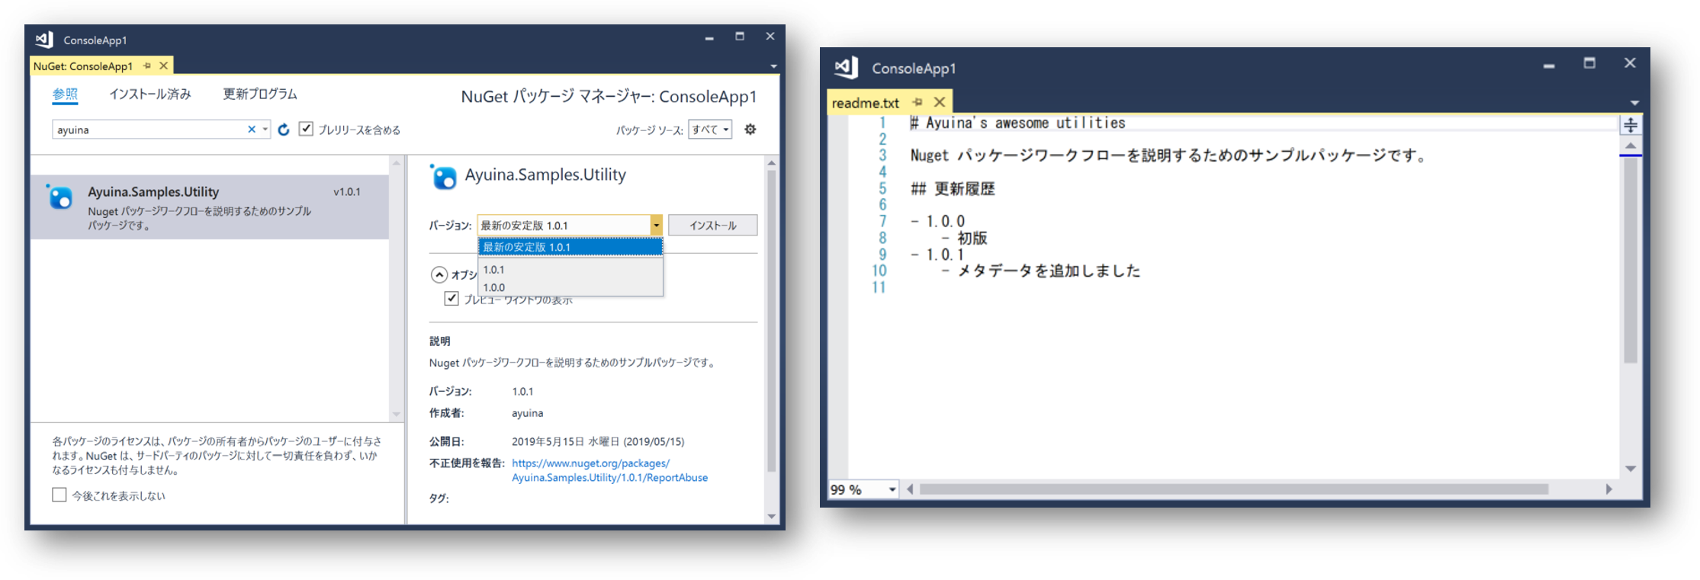Collapse the オプション expander
1700x580 pixels.
[x=439, y=274]
